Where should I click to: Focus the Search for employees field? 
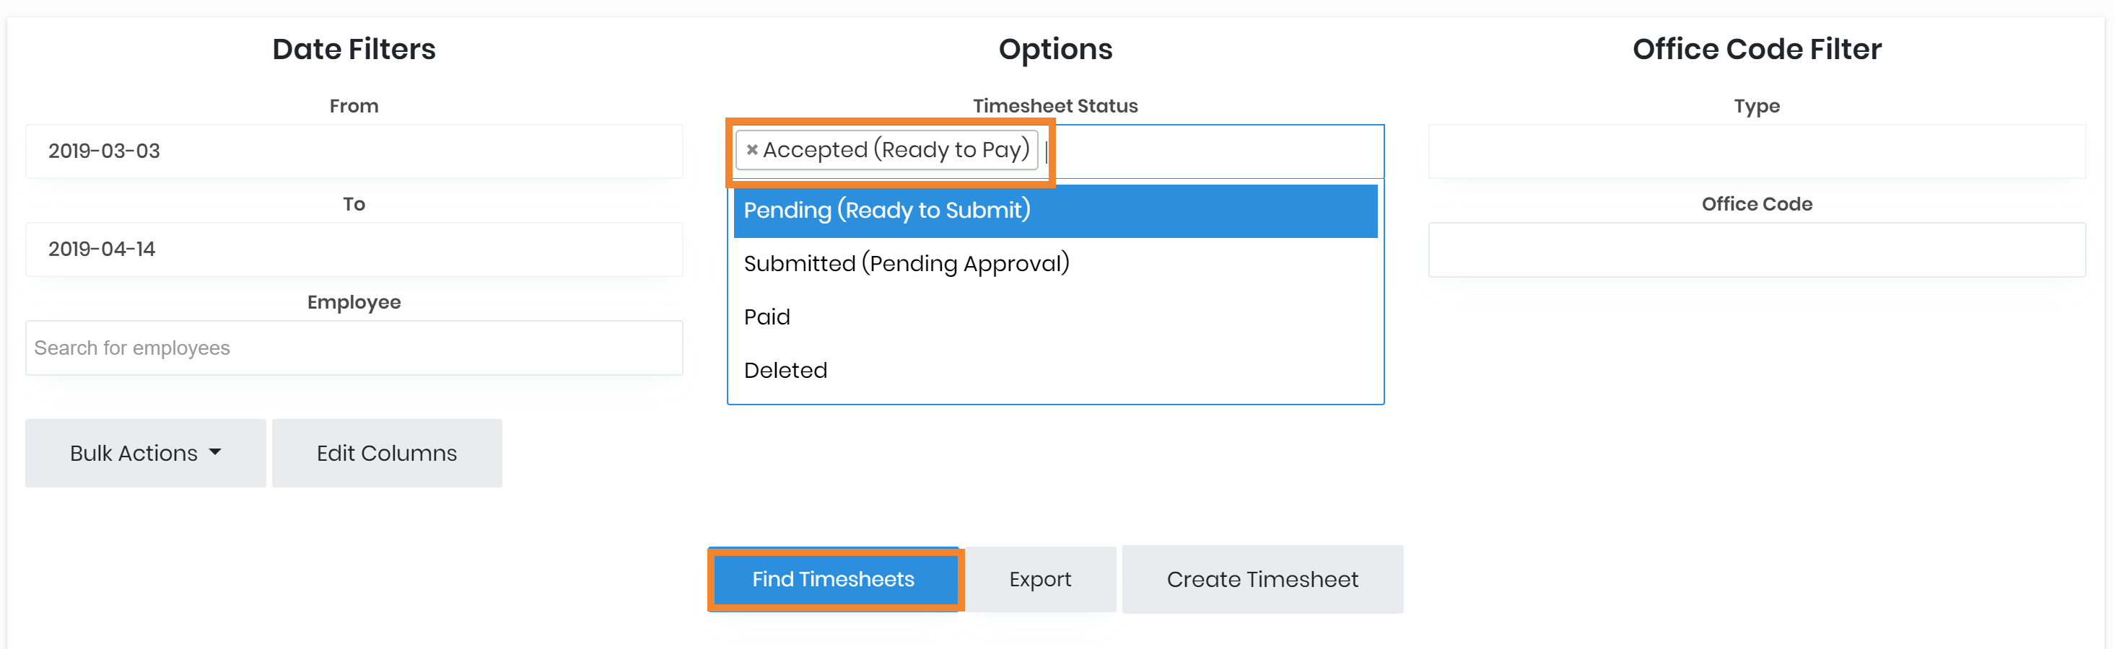tap(354, 348)
